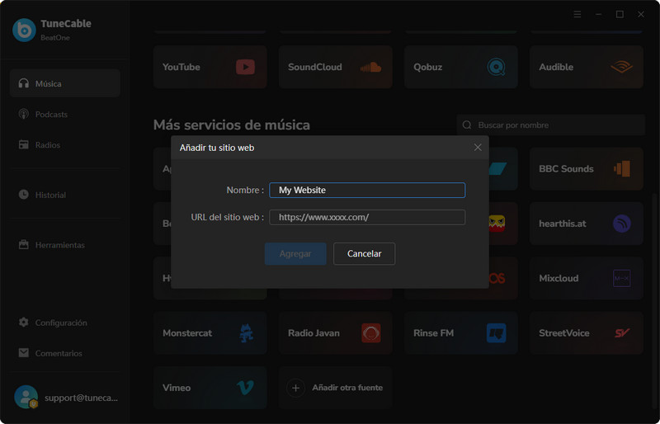
Task: Select the YouTube service card
Action: (210, 67)
